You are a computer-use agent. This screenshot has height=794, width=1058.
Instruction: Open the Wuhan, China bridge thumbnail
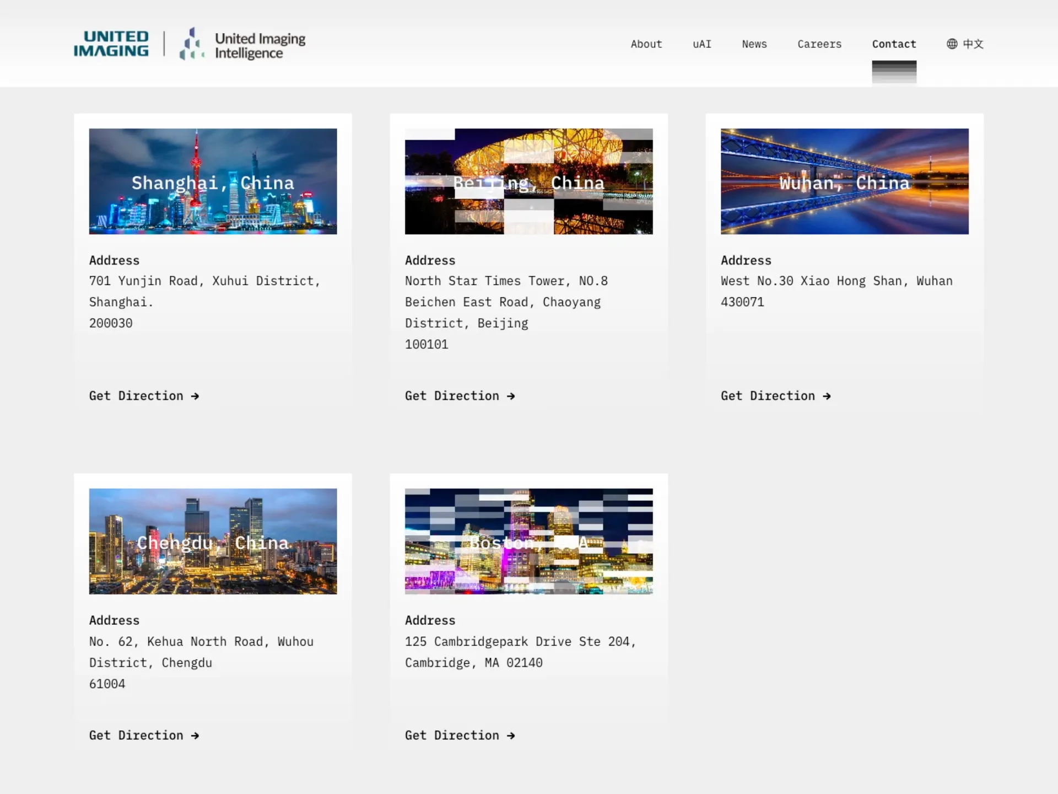click(844, 181)
